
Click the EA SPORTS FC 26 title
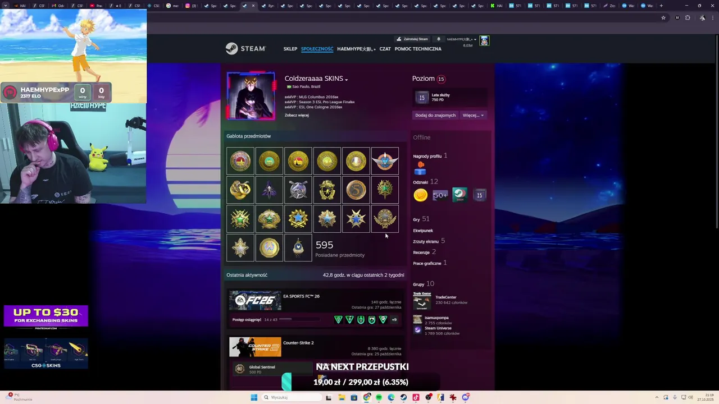tap(301, 296)
